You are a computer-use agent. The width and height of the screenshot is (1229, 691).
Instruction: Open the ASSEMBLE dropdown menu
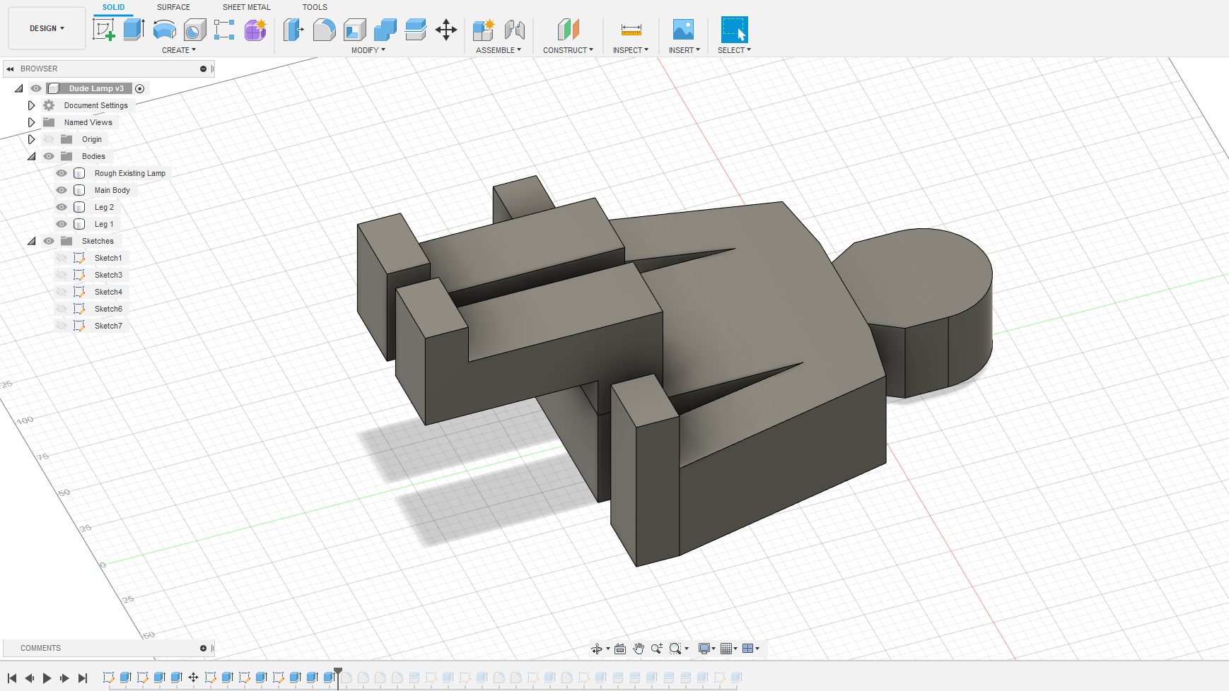coord(499,50)
